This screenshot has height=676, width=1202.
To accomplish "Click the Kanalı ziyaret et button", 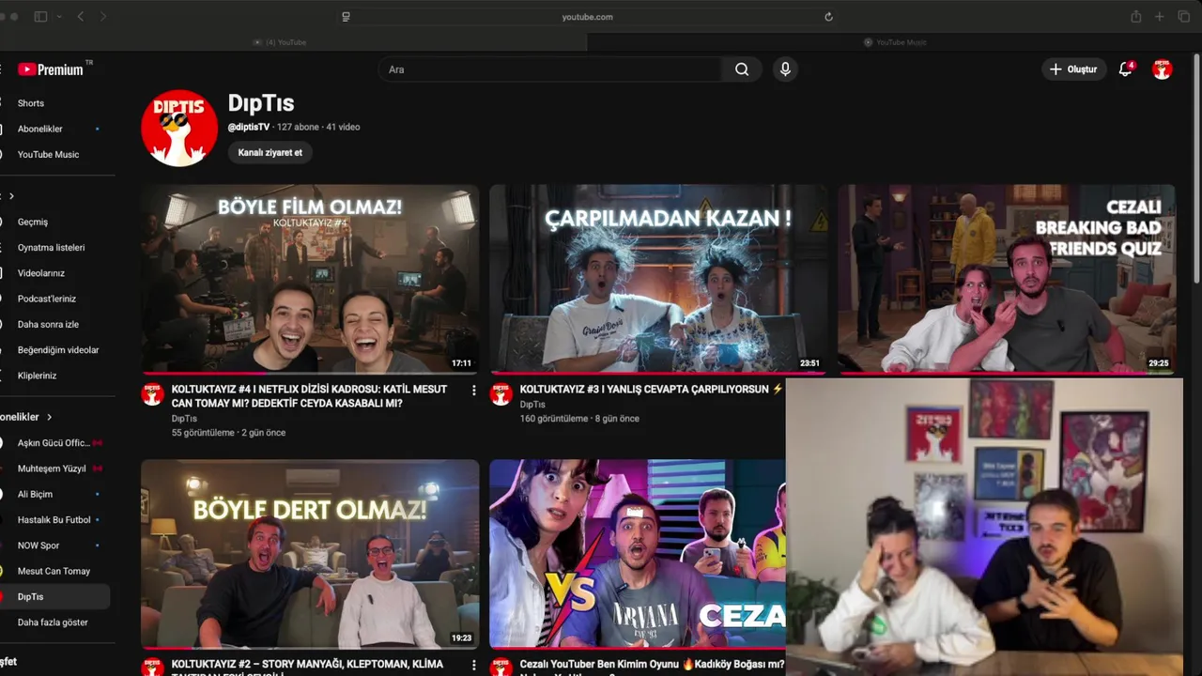I will click(x=270, y=152).
